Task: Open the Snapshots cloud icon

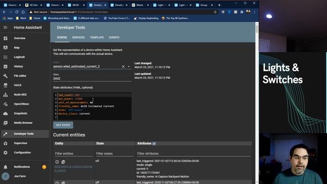Action: tap(6, 113)
